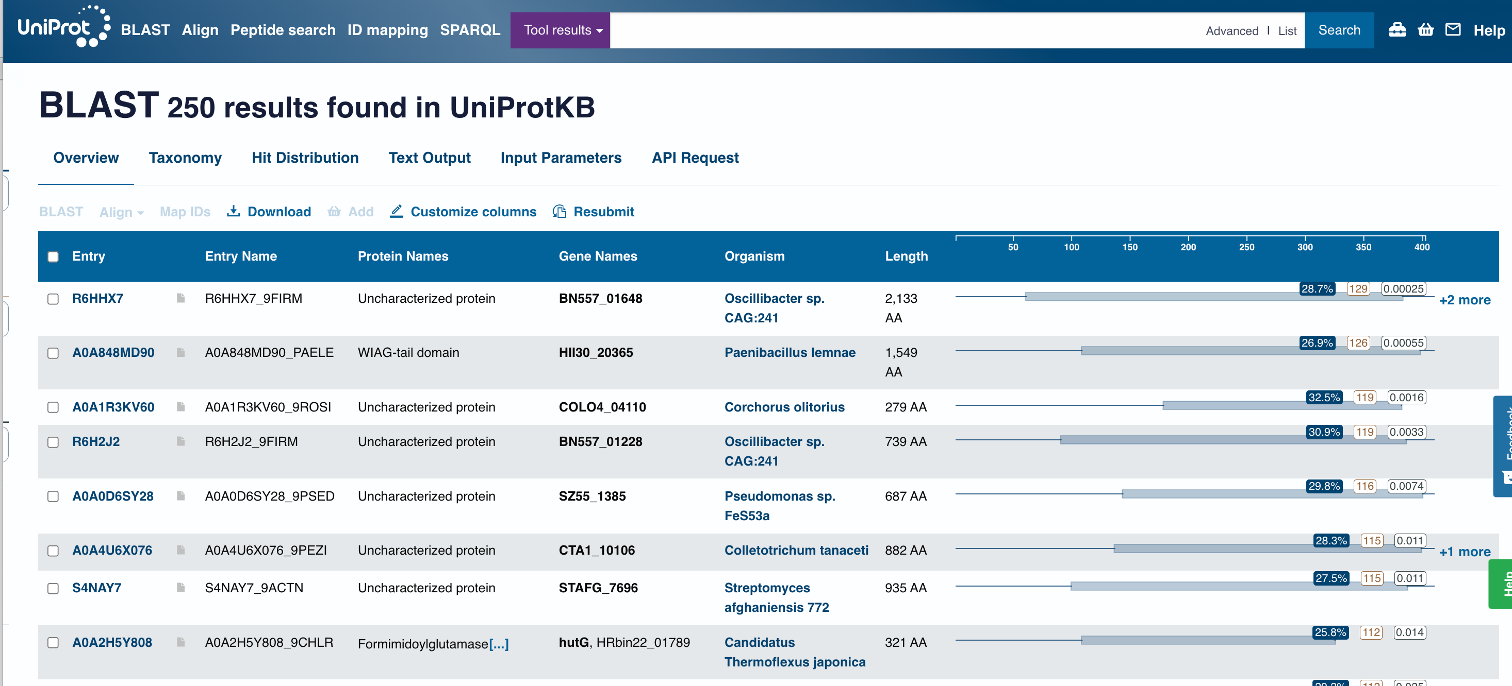The height and width of the screenshot is (686, 1512).
Task: Open the Tool results dropdown
Action: click(x=560, y=30)
